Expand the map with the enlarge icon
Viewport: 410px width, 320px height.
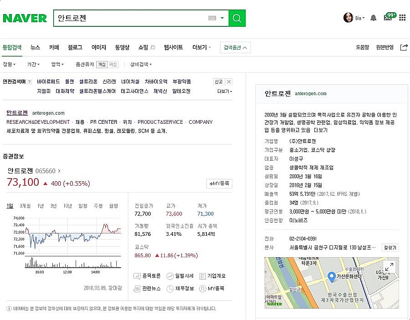pyautogui.click(x=389, y=267)
